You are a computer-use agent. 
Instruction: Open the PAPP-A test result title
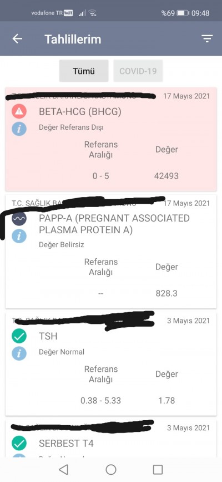(x=114, y=224)
